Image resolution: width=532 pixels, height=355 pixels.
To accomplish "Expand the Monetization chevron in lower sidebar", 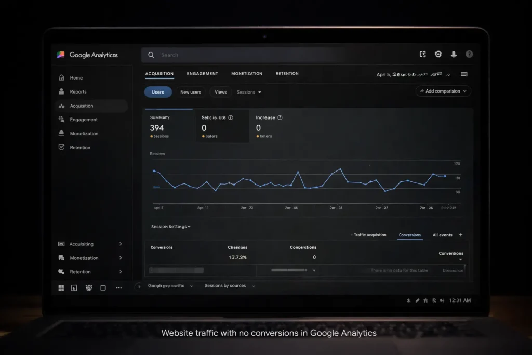I will (x=121, y=258).
